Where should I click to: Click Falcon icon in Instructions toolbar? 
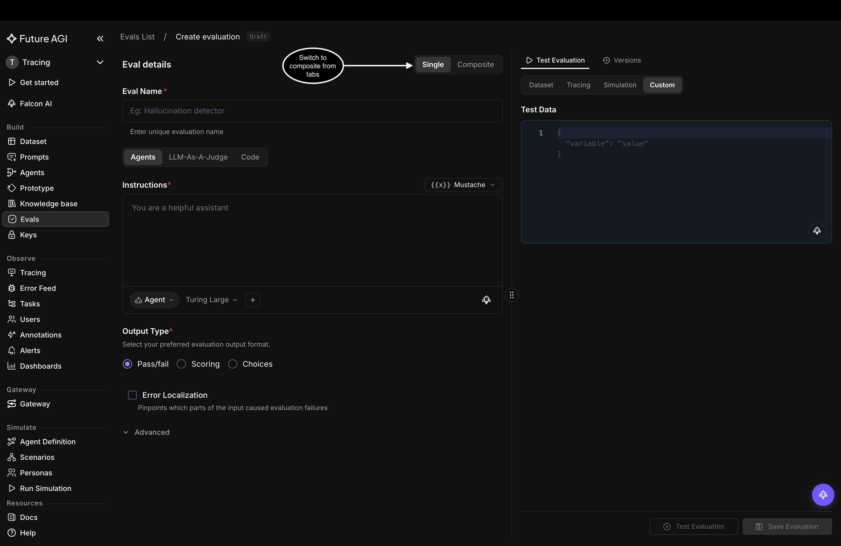(486, 299)
